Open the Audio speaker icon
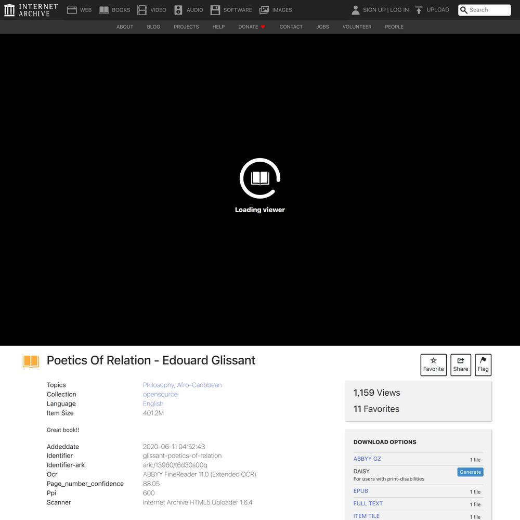 (178, 10)
